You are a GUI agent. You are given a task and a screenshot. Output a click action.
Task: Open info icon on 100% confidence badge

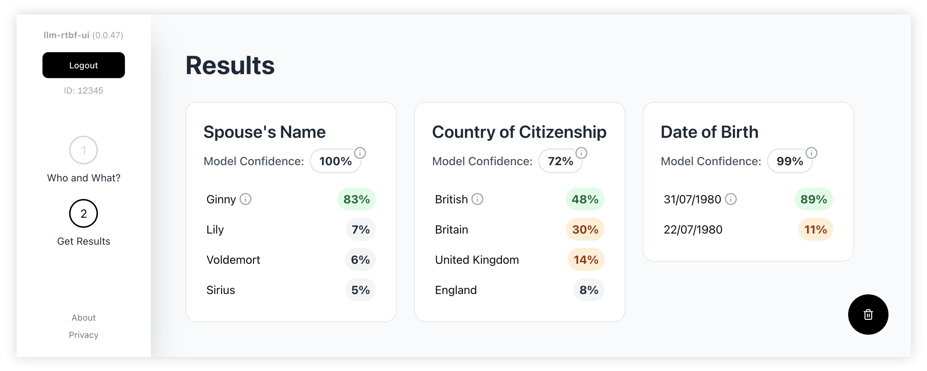coord(360,153)
